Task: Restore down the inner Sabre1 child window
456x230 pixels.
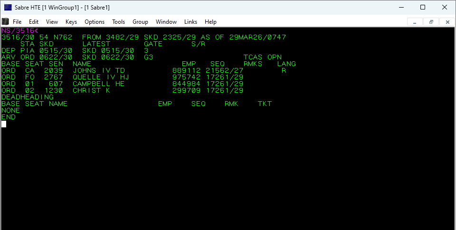Action: [x=431, y=22]
